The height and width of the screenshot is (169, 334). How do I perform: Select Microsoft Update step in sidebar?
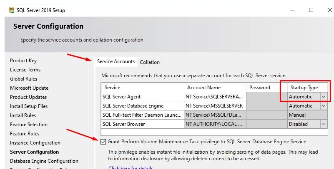click(x=29, y=88)
